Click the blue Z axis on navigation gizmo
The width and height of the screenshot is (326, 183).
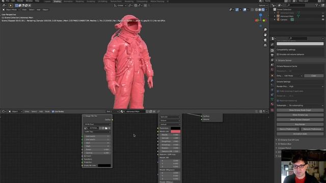click(260, 15)
